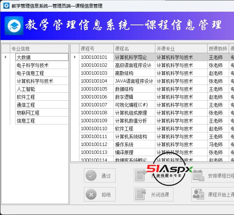
Task: Click the 计算机组成原理 course cell
Action: (x=134, y=112)
